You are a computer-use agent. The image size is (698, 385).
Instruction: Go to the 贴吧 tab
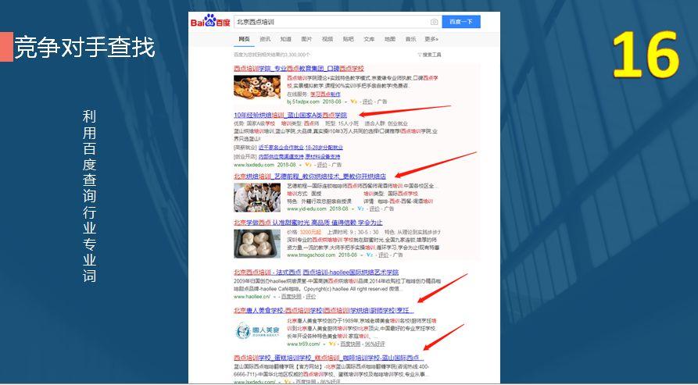tap(348, 39)
